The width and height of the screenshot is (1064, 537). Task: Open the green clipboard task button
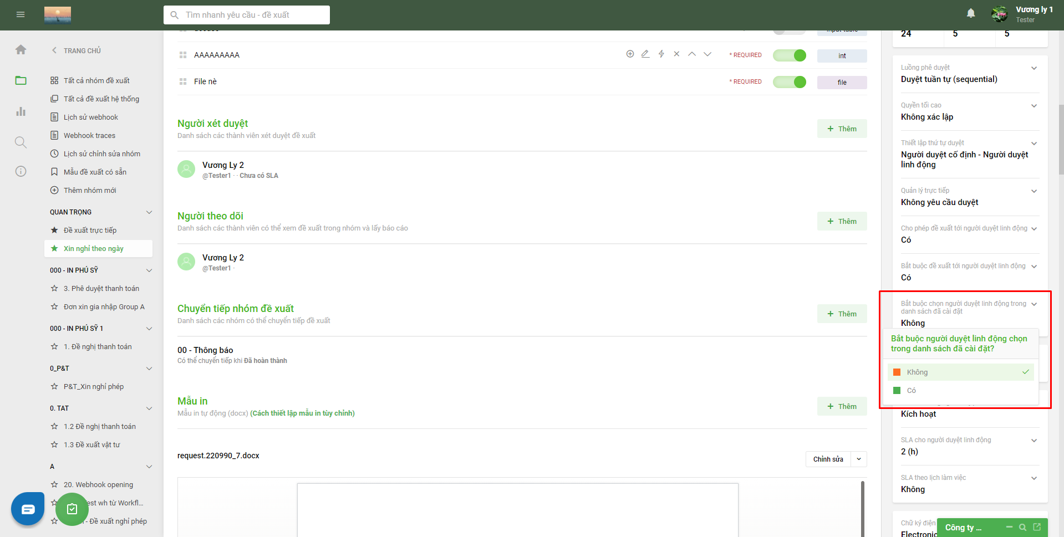coord(72,509)
